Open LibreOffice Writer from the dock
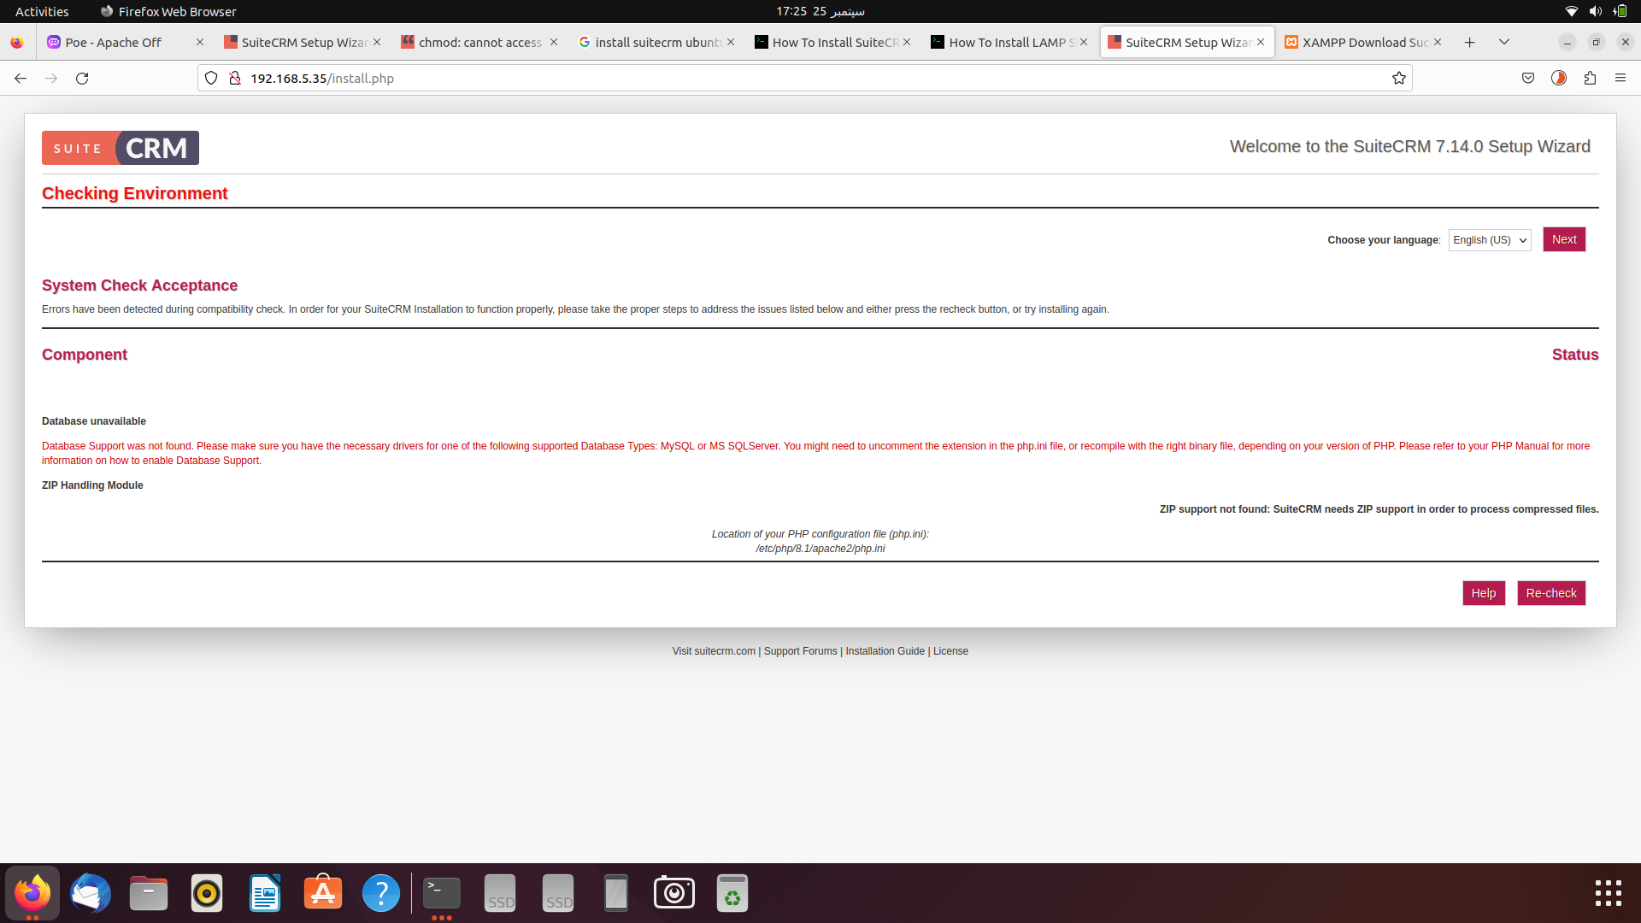Image resolution: width=1641 pixels, height=923 pixels. click(x=265, y=893)
